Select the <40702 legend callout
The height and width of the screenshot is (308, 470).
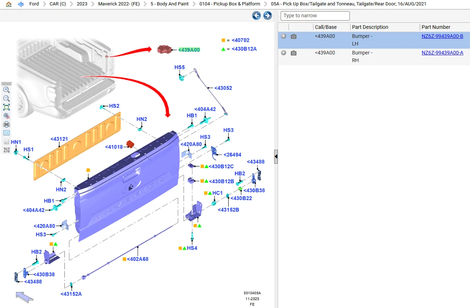point(241,40)
